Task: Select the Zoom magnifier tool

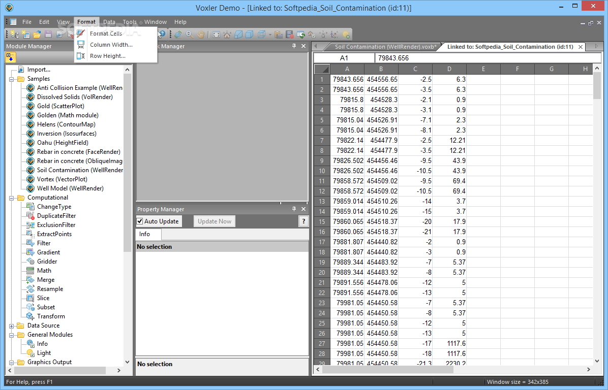Action: point(189,35)
